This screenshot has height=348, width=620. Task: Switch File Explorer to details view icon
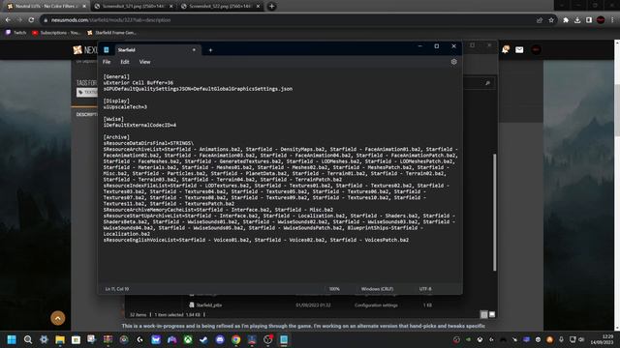tap(483, 314)
